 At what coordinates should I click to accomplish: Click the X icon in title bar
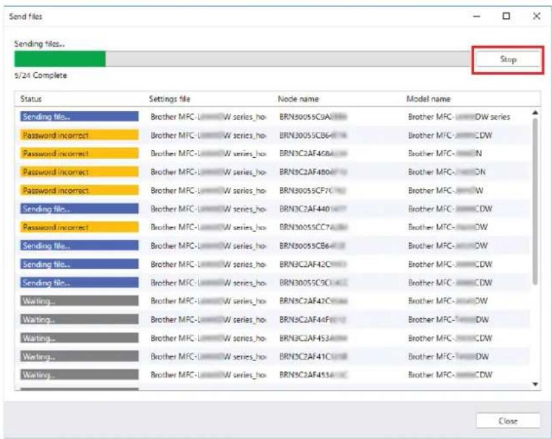(x=536, y=16)
